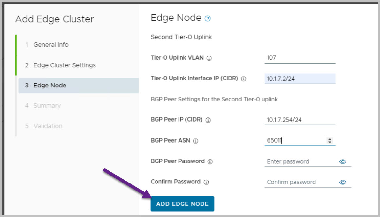Show BGP Peer Password with eye icon
Image resolution: width=380 pixels, height=217 pixels.
(343, 161)
